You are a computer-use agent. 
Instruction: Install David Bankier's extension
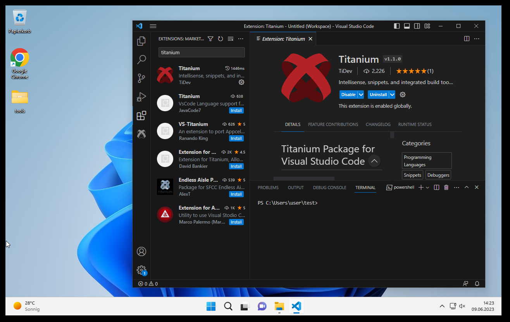point(236,166)
